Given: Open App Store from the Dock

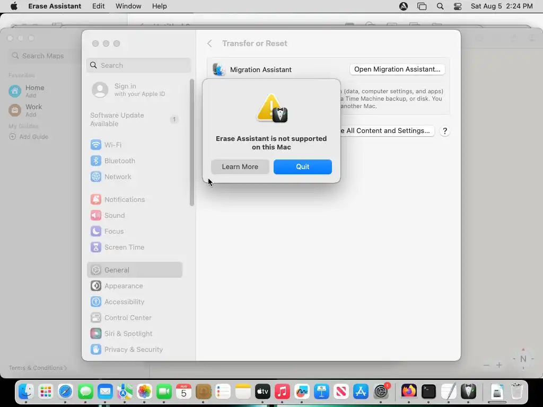Looking at the screenshot, I should tap(361, 392).
